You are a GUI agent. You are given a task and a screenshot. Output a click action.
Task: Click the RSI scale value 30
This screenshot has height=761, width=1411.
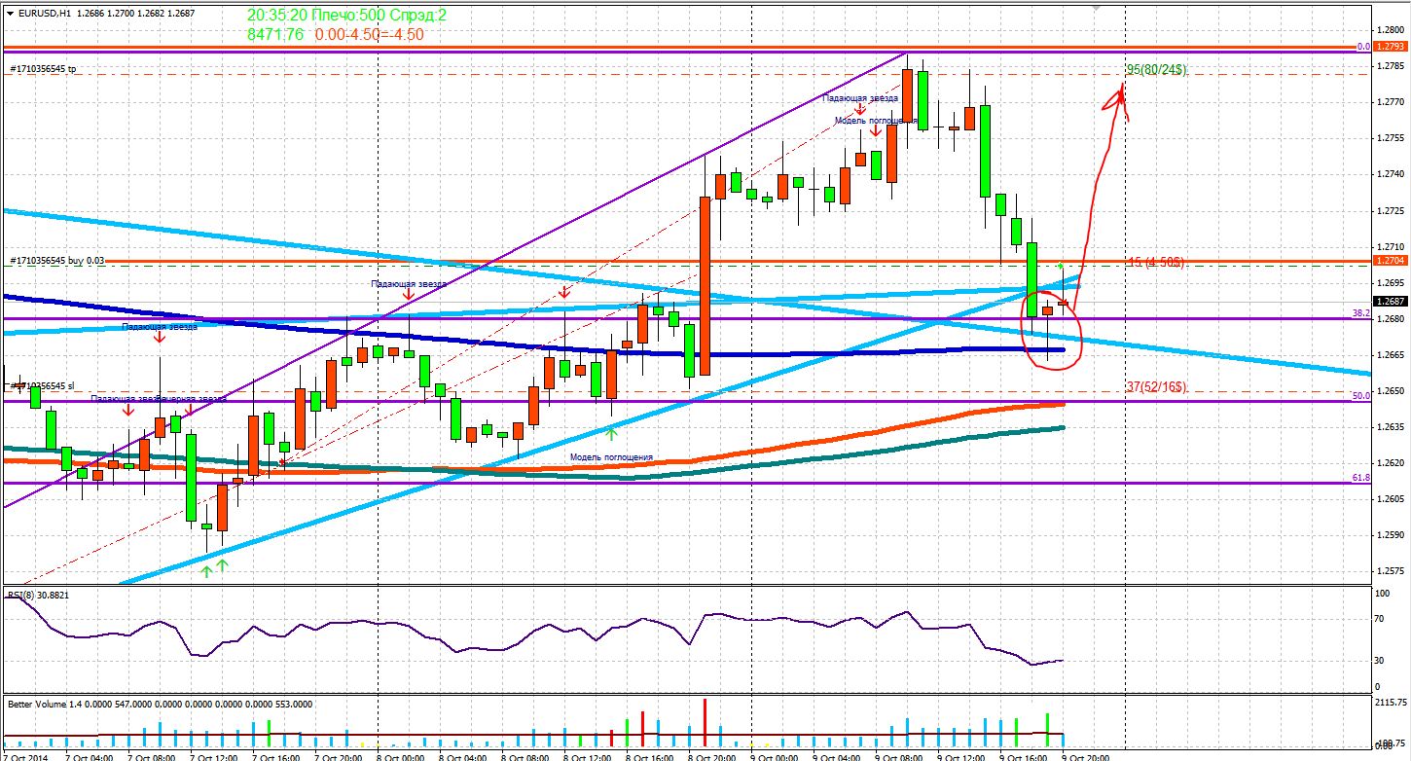point(1380,661)
